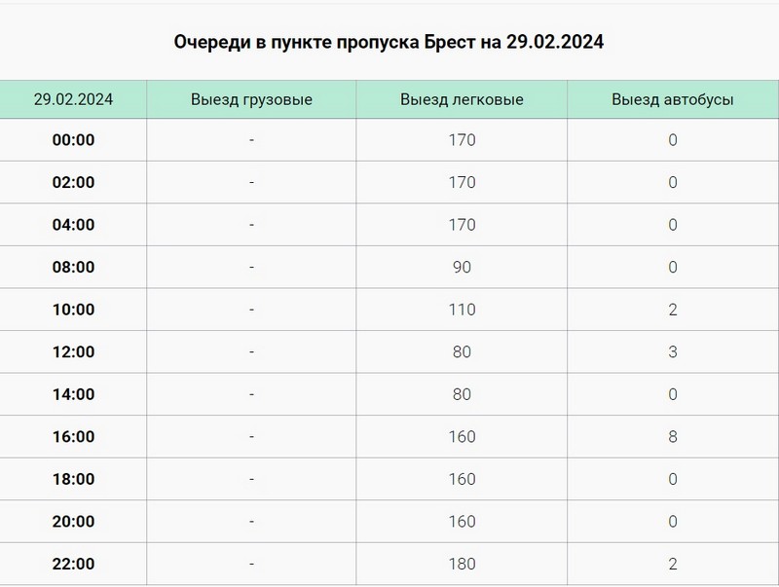This screenshot has height=587, width=779.
Task: Select the 00:00 time row label
Action: [x=73, y=140]
